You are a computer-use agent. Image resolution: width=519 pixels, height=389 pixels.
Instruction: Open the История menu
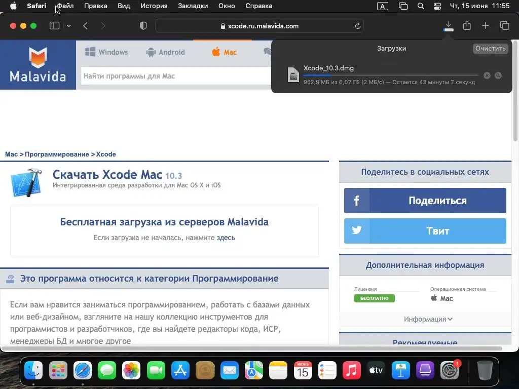point(154,6)
